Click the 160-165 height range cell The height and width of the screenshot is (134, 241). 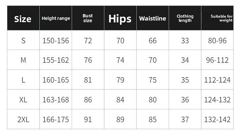56,80
